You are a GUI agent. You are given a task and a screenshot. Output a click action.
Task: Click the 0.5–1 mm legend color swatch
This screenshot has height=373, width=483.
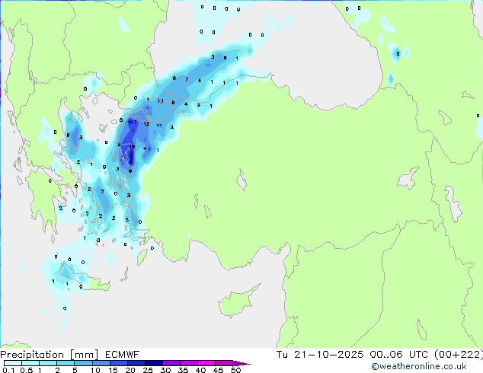(x=30, y=363)
